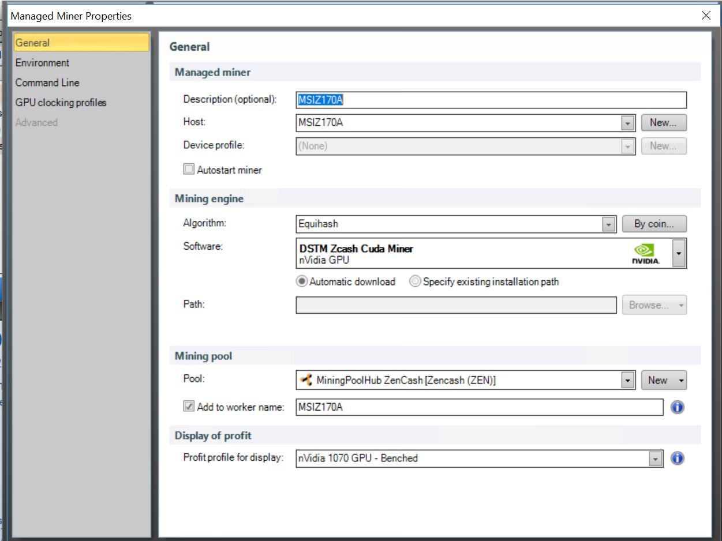Click the nVidia logo in Software selector
Viewport: 722px width, 541px height.
(x=646, y=254)
